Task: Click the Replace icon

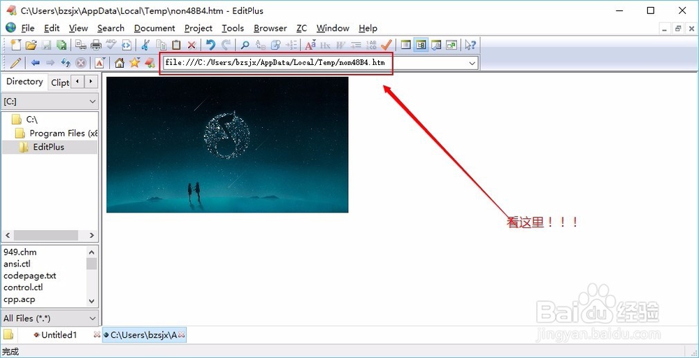Action: (260, 45)
